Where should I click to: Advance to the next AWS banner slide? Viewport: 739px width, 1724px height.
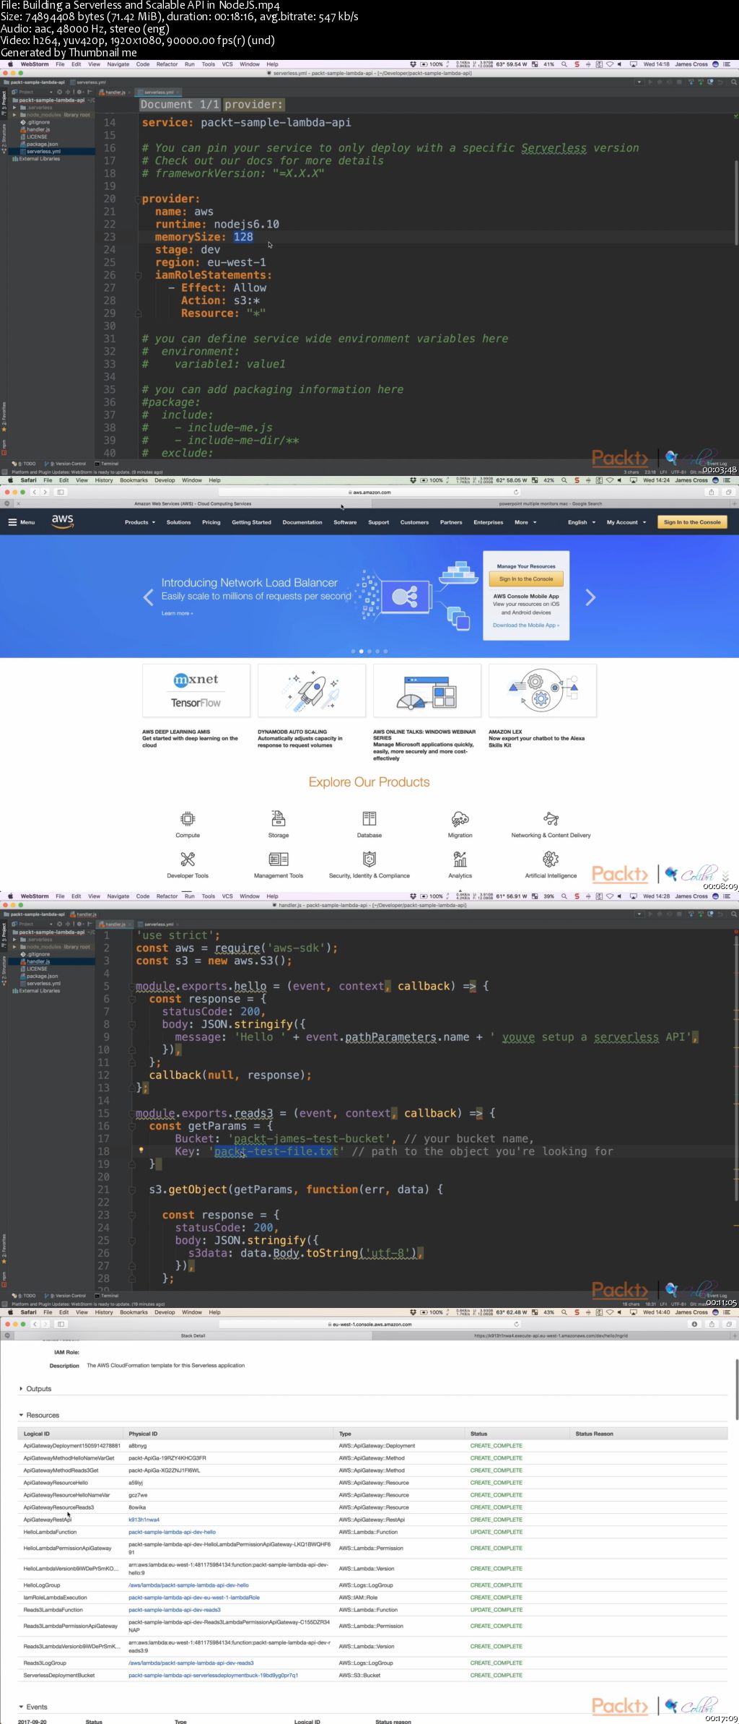point(590,597)
